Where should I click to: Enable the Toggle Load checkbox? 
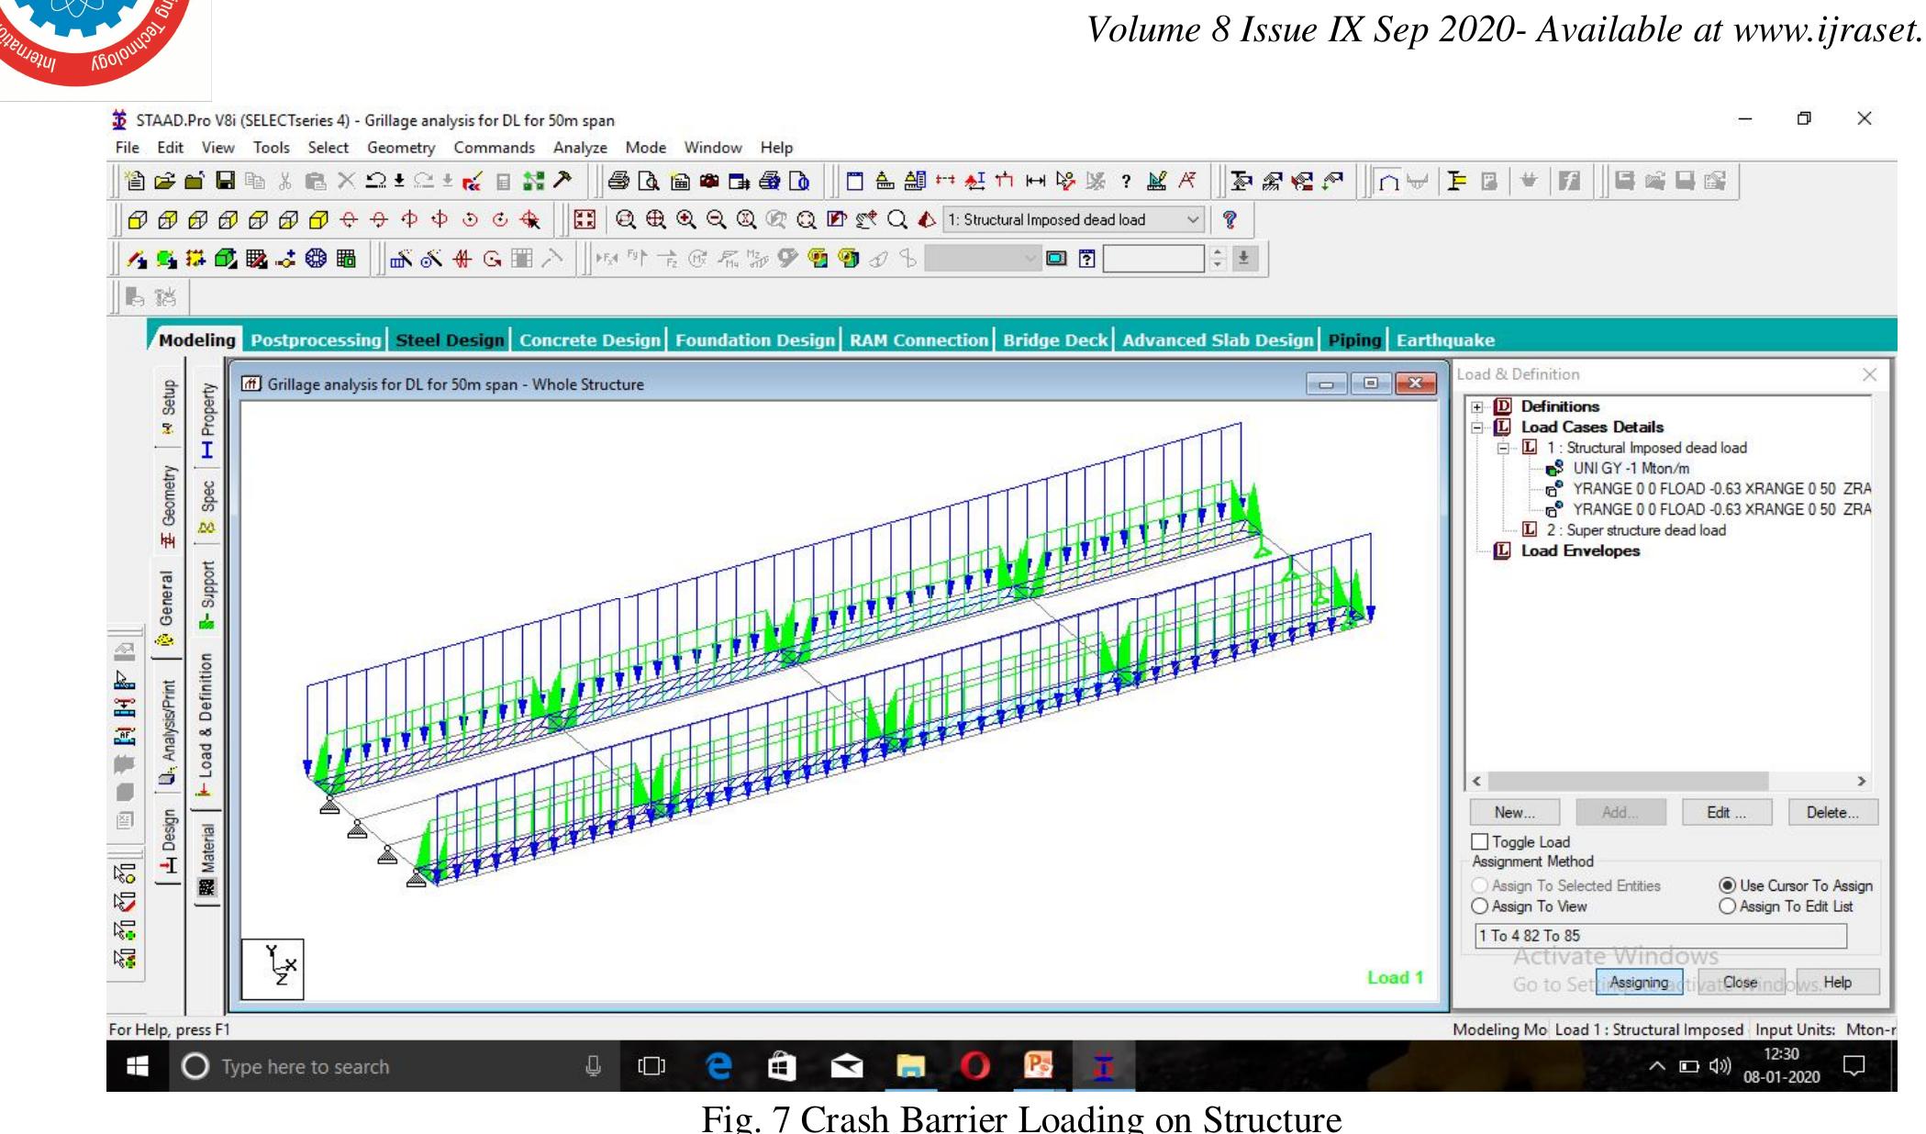[1481, 841]
